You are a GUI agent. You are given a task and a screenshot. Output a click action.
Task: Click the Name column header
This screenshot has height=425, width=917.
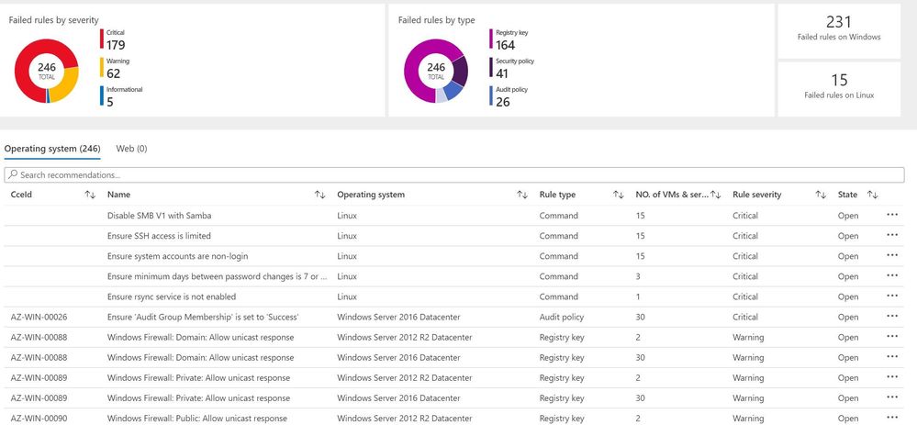click(x=118, y=195)
